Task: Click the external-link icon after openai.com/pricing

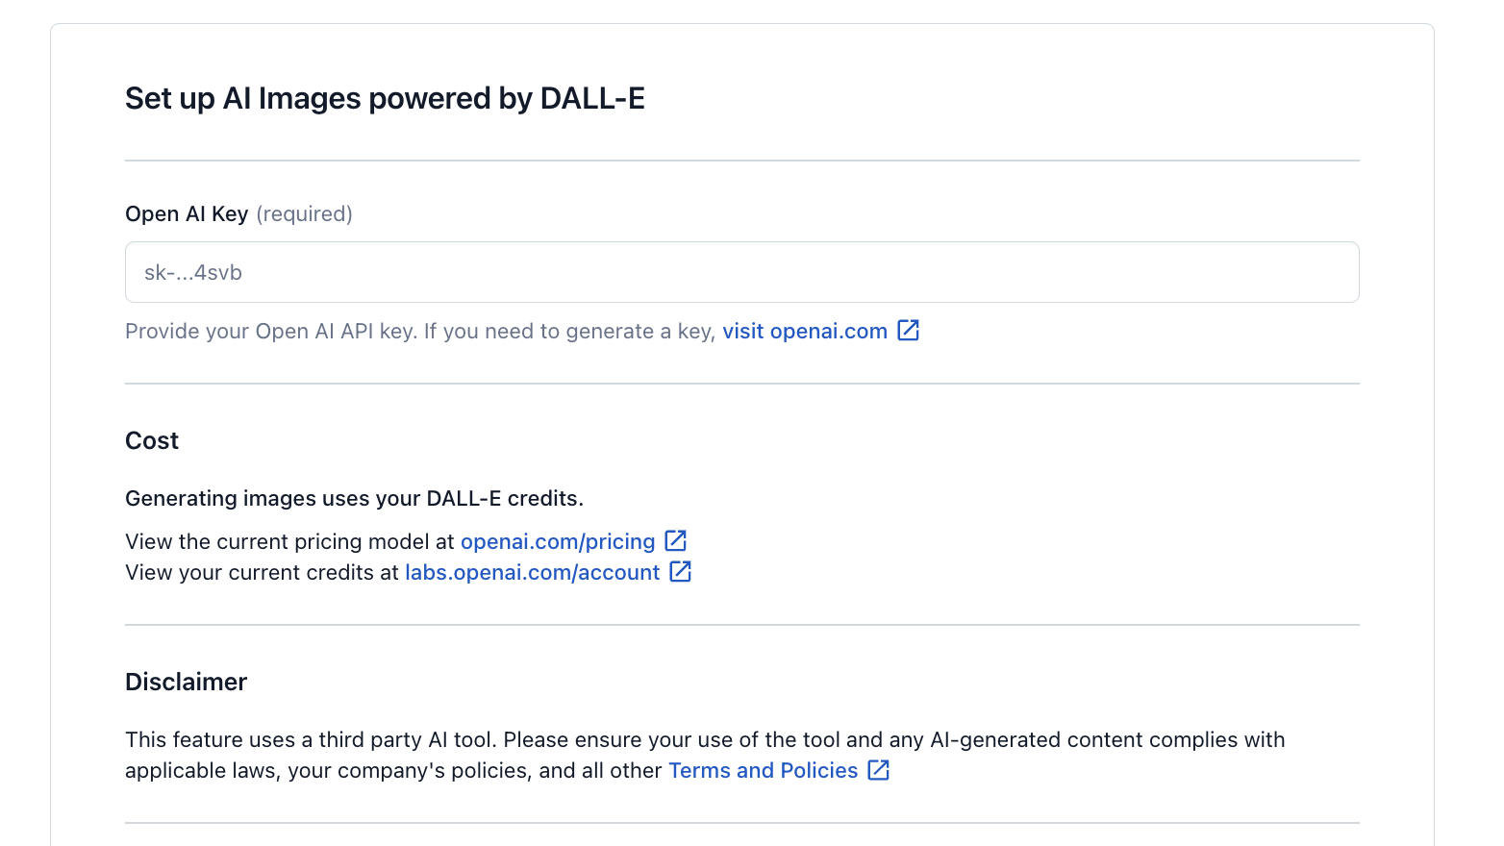Action: click(676, 541)
